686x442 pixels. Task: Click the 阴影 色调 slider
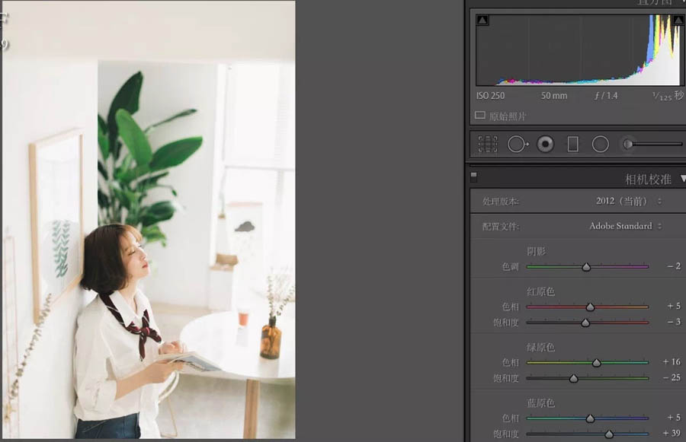coord(587,266)
